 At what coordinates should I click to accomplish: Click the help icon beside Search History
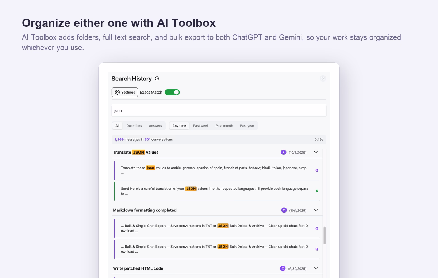coord(157,79)
